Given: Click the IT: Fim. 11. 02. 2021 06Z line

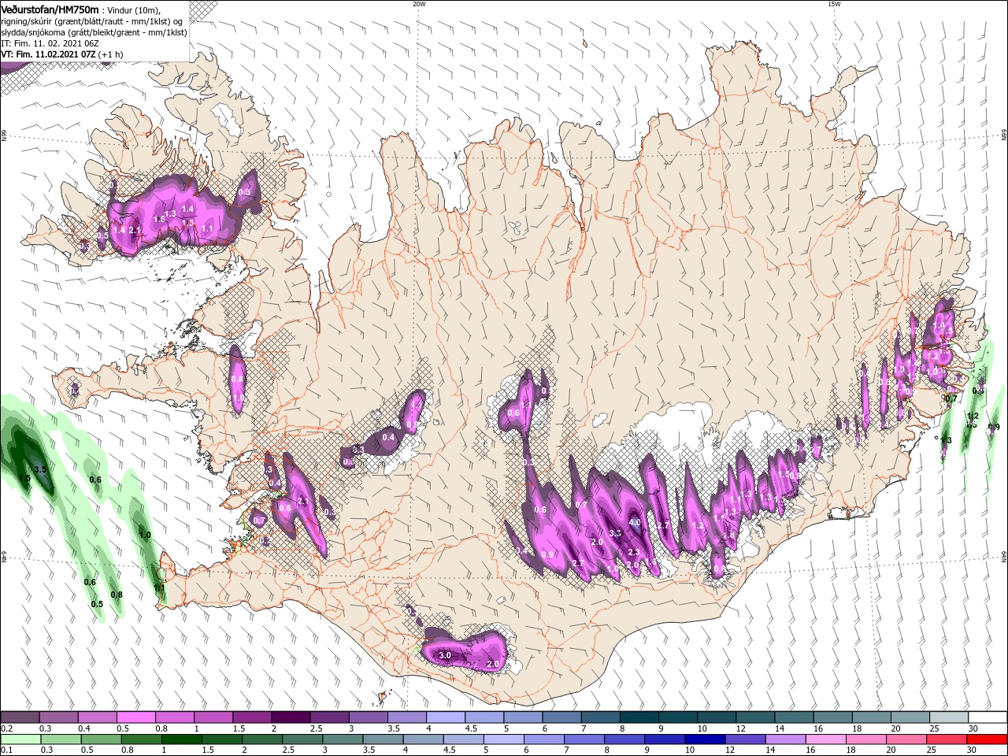Looking at the screenshot, I should pos(50,43).
